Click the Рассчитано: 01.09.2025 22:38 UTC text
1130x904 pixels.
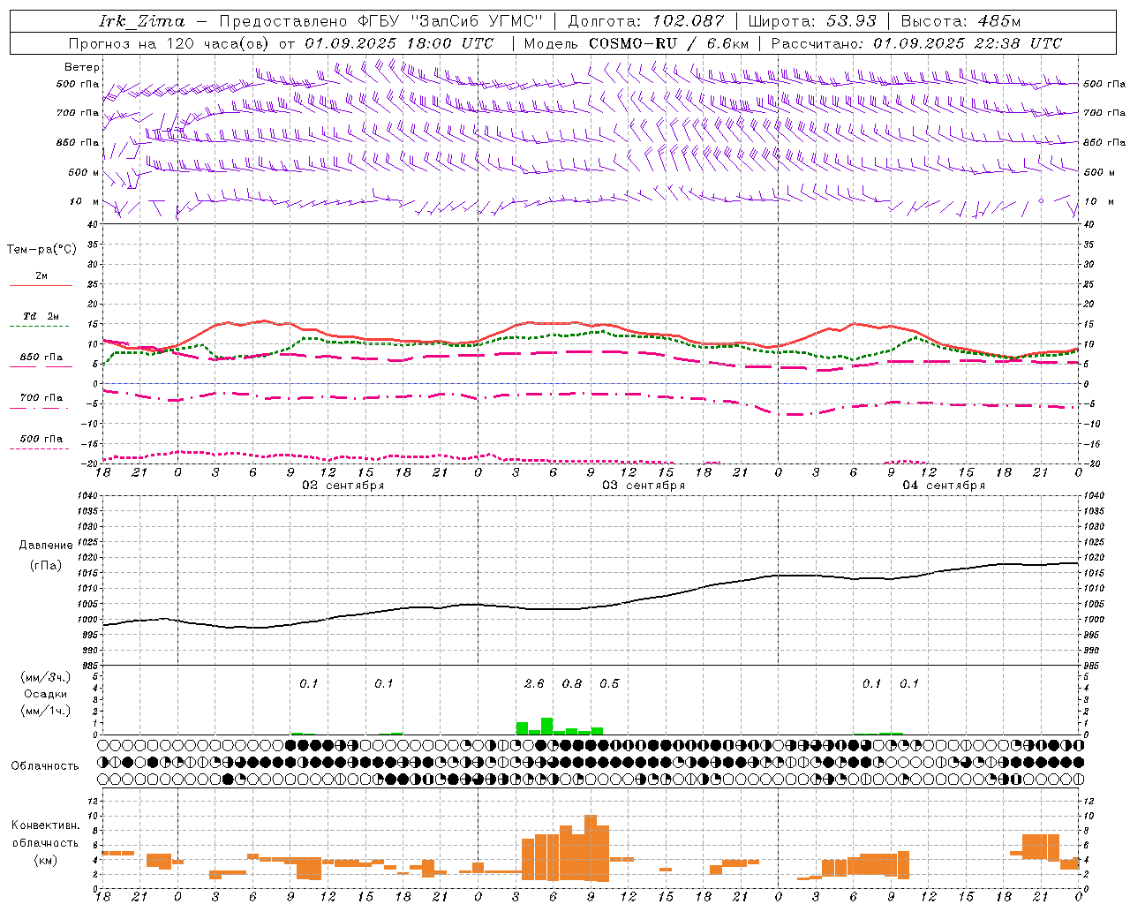click(916, 43)
